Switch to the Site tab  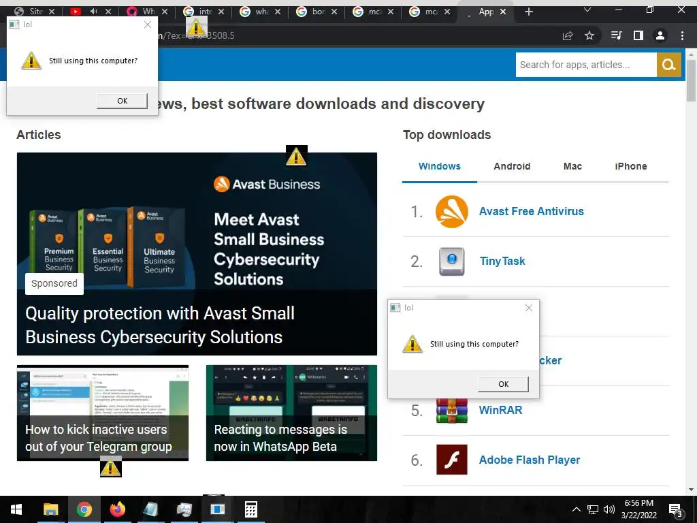[x=34, y=12]
